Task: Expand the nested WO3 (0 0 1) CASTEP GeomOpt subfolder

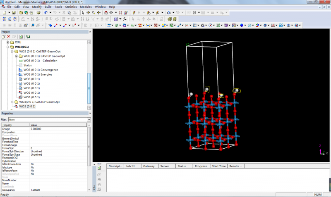Action: [x=16, y=56]
